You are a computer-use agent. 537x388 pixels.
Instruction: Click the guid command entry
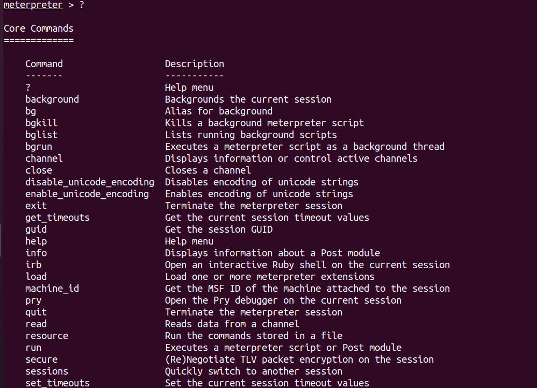pyautogui.click(x=36, y=229)
